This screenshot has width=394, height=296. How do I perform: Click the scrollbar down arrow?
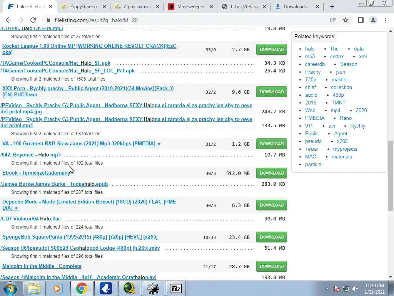coord(391,277)
